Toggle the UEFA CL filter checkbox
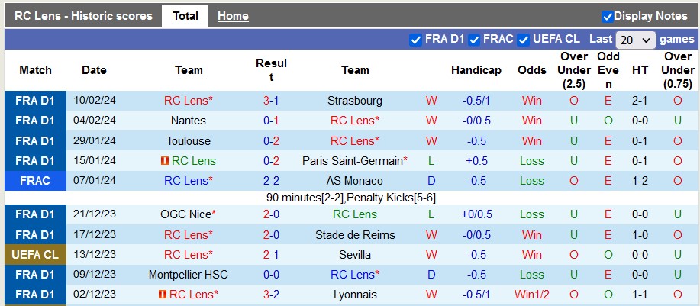The width and height of the screenshot is (700, 306). [x=524, y=40]
